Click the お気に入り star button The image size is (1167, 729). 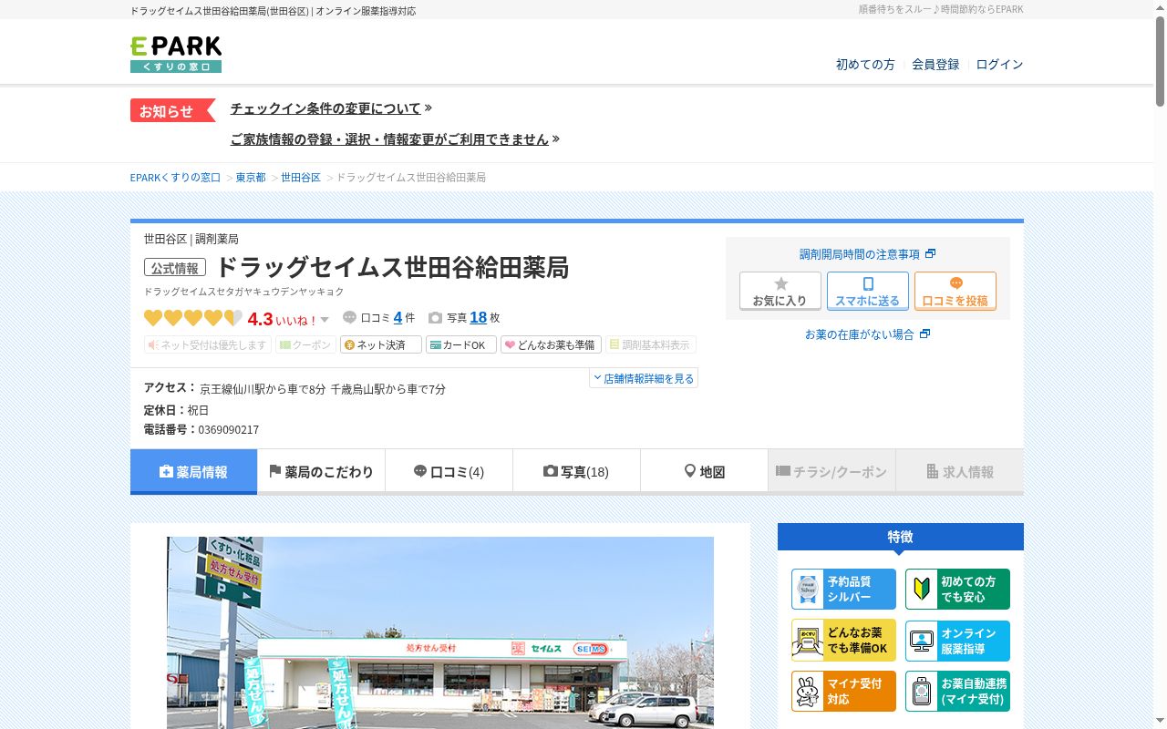[780, 292]
